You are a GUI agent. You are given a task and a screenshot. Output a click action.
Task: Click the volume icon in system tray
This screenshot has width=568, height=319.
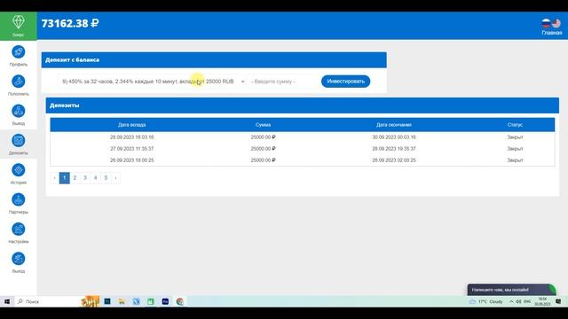518,301
